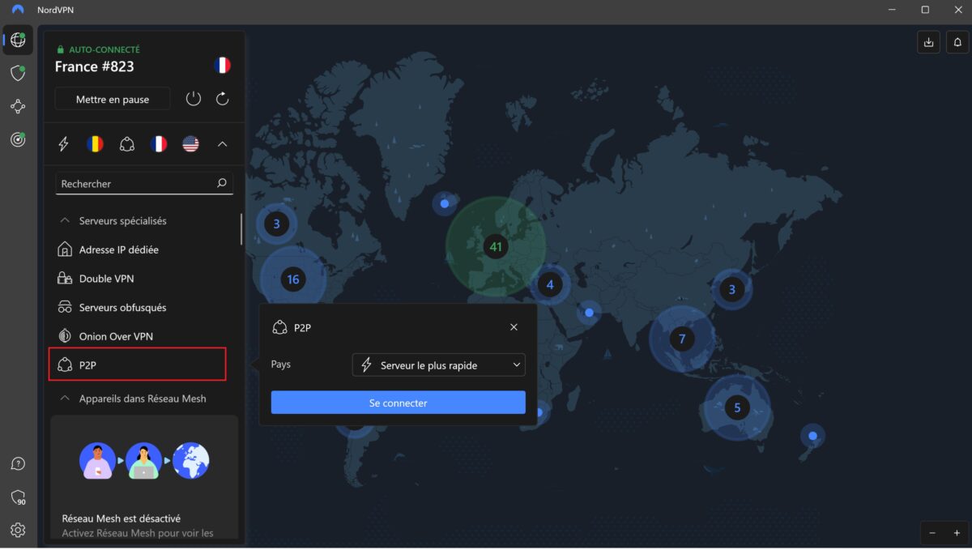The width and height of the screenshot is (972, 550).
Task: Open notifications bell icon
Action: (x=958, y=42)
